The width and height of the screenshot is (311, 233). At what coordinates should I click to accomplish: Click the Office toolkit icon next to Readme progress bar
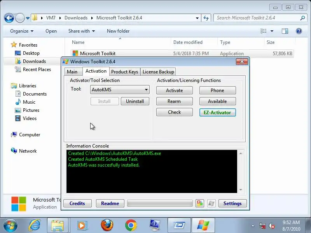pyautogui.click(x=199, y=203)
